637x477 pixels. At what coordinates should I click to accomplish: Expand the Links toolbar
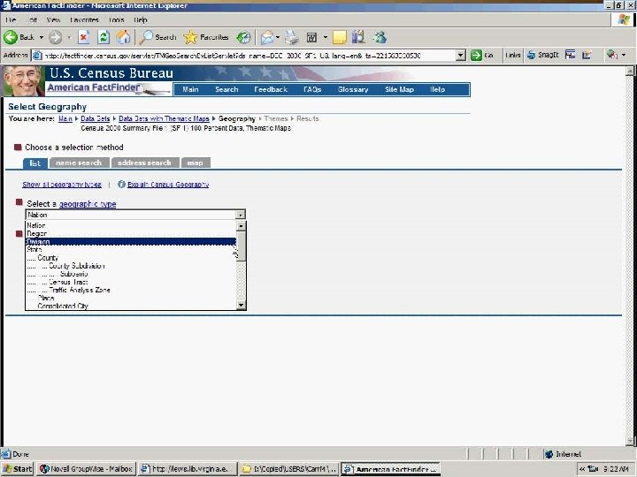point(513,55)
